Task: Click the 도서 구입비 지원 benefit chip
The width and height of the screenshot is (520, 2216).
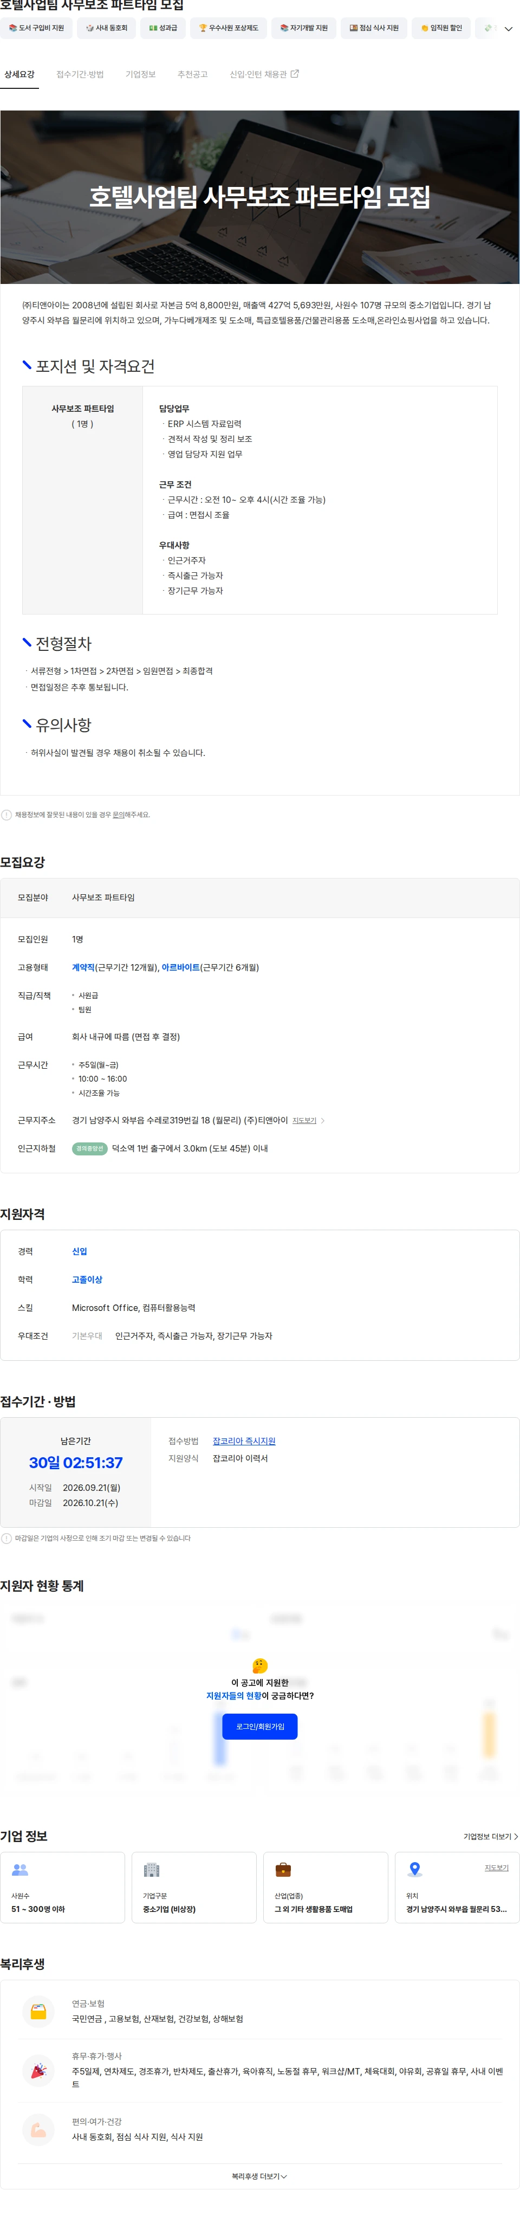Action: click(36, 28)
